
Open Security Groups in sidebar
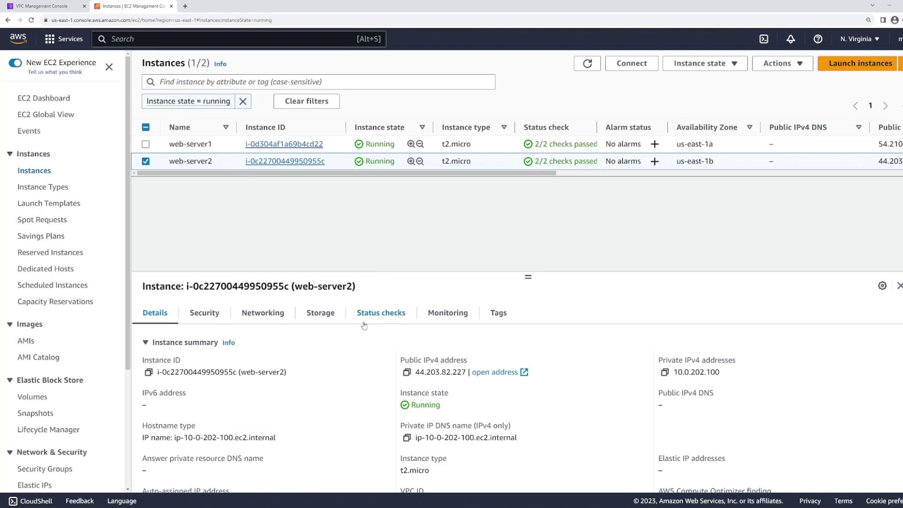point(45,469)
